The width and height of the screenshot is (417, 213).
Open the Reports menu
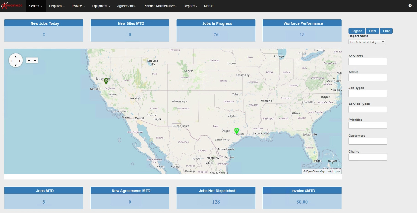(190, 6)
